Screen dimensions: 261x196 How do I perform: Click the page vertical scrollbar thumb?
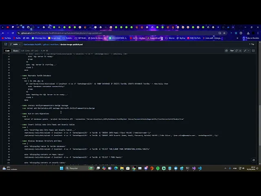pyautogui.click(x=259, y=126)
